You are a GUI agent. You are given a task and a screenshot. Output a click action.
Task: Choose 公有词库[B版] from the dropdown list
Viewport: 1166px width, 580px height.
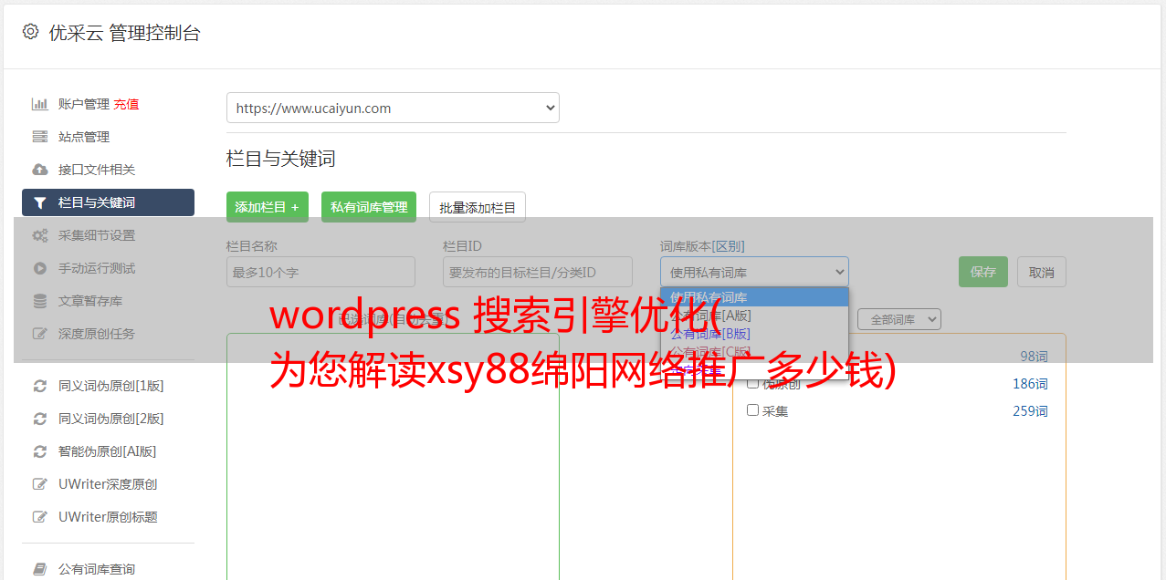754,334
